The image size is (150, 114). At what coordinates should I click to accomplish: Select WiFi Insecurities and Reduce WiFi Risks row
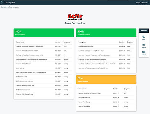tap(106, 68)
